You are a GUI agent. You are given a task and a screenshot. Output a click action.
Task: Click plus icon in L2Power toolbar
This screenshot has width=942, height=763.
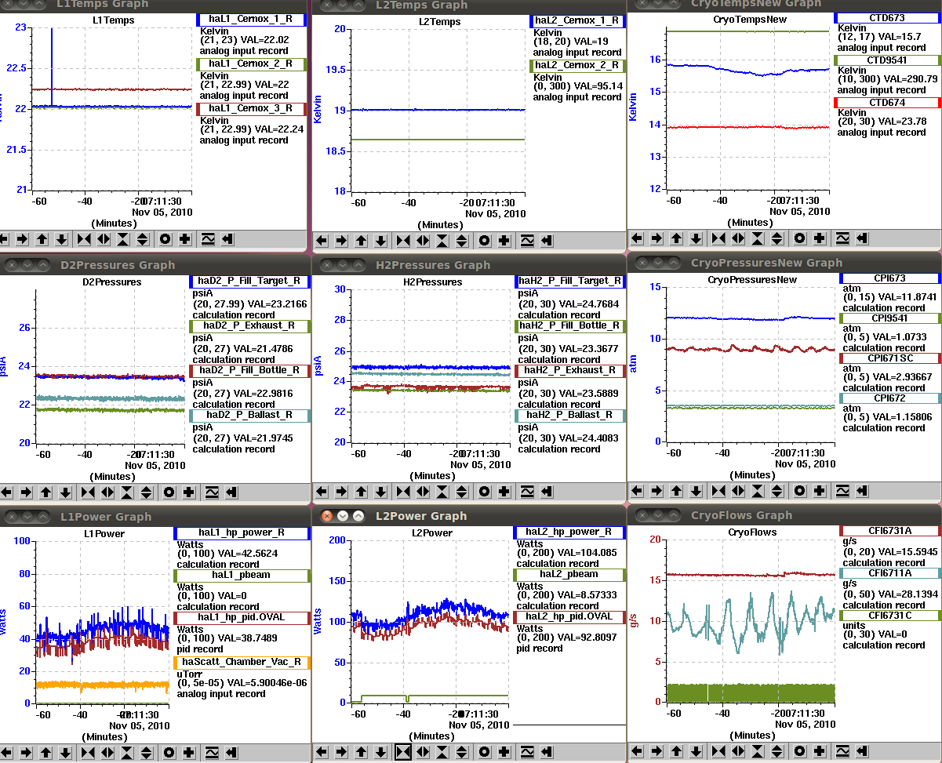click(505, 752)
